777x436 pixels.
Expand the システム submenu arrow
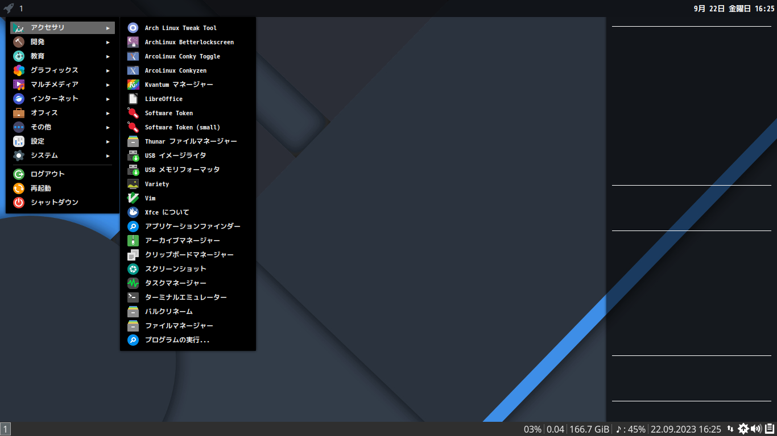108,156
